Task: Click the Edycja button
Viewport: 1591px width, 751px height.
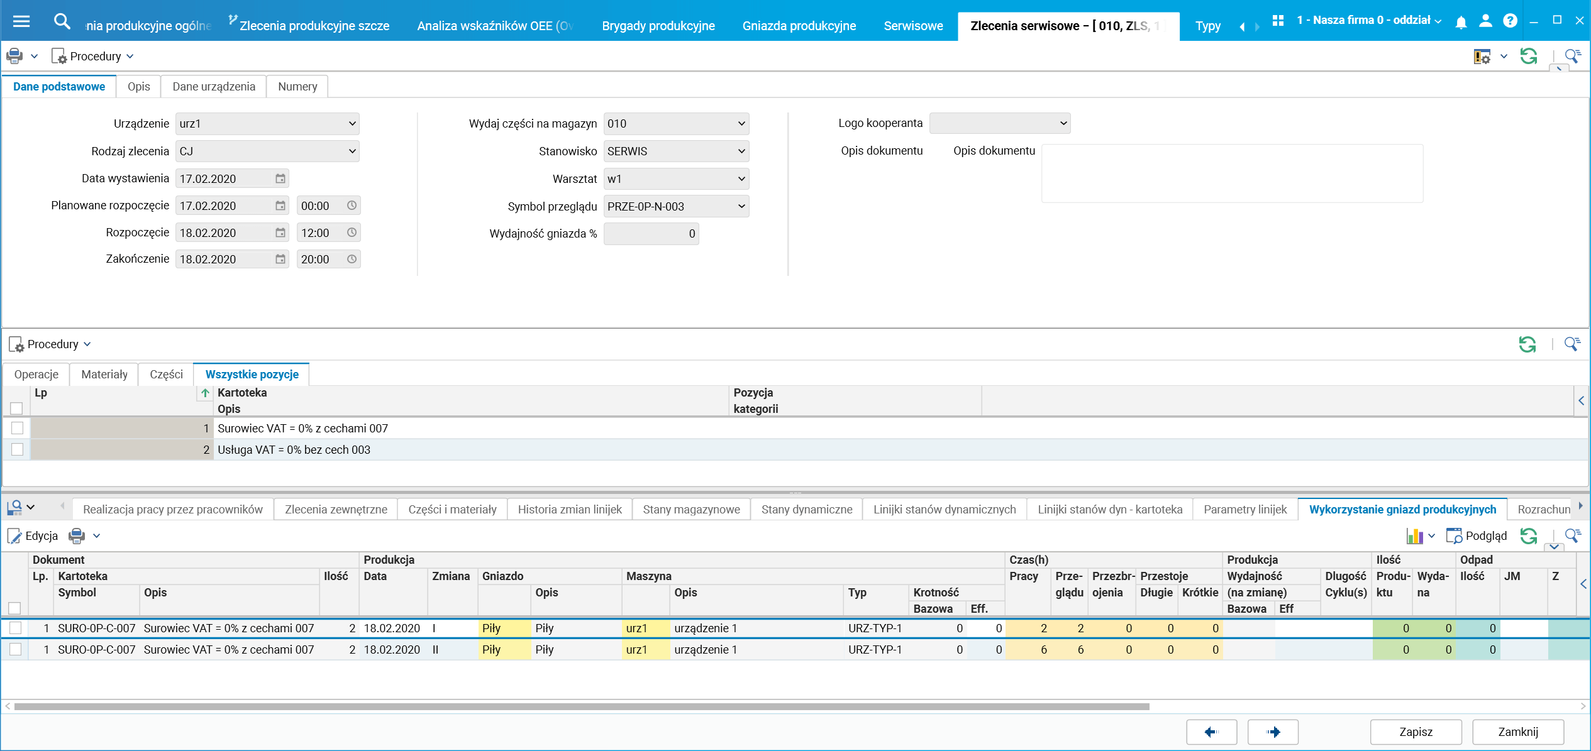Action: [33, 535]
